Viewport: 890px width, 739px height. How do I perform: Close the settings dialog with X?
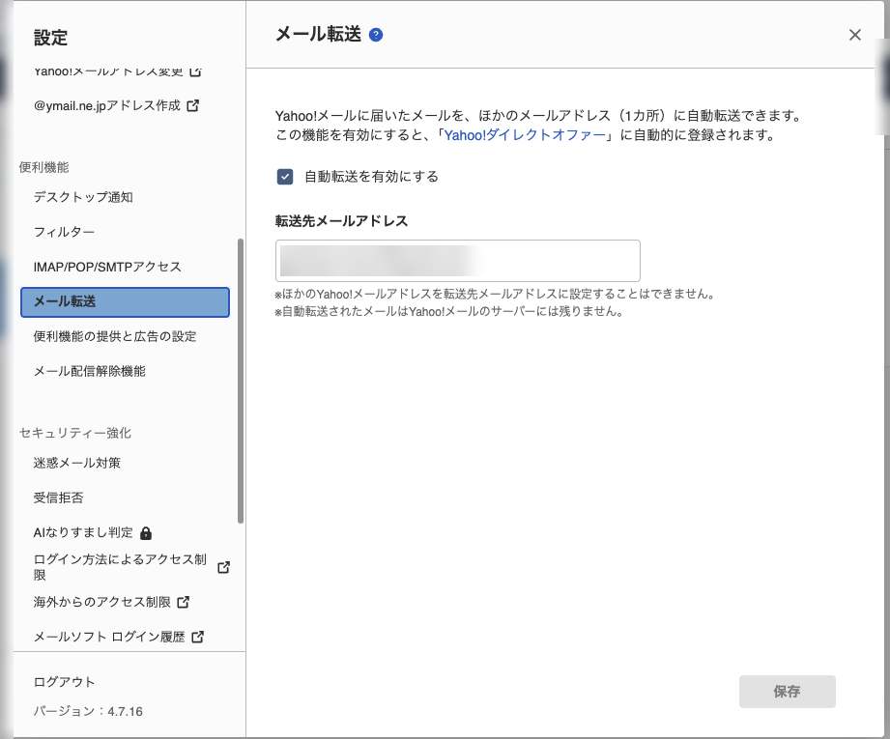(x=855, y=35)
